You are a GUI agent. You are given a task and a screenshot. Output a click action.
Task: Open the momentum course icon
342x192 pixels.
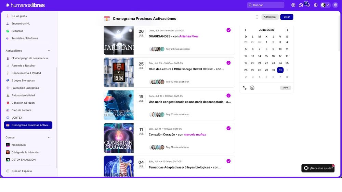click(x=8, y=145)
